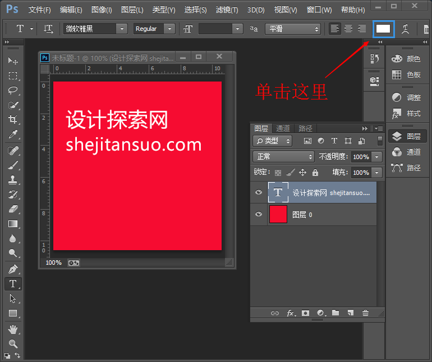Select the Crop tool
The image size is (432, 362).
coord(13,119)
